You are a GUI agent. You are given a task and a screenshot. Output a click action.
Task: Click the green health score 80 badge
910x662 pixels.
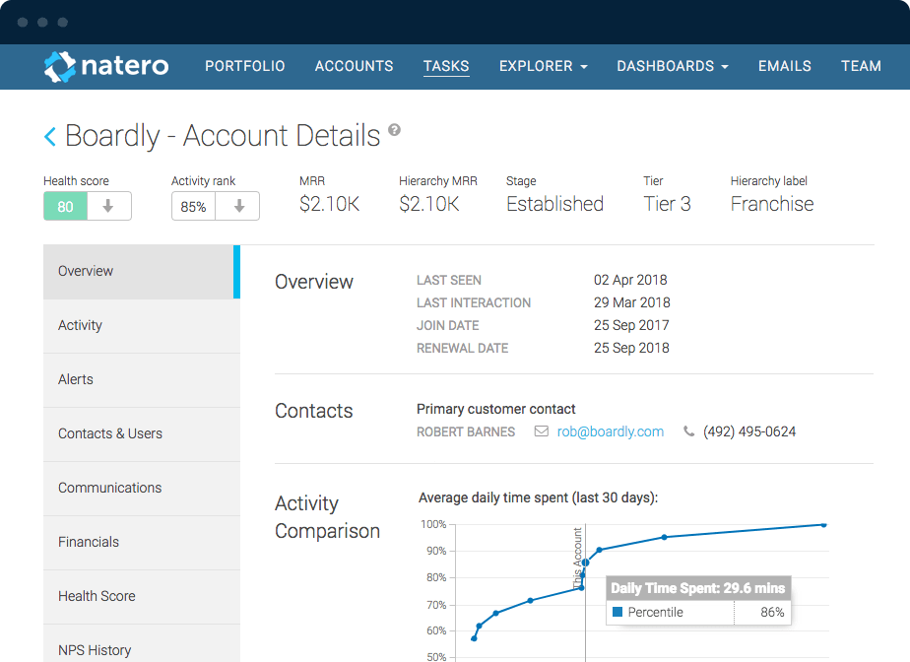pyautogui.click(x=66, y=206)
